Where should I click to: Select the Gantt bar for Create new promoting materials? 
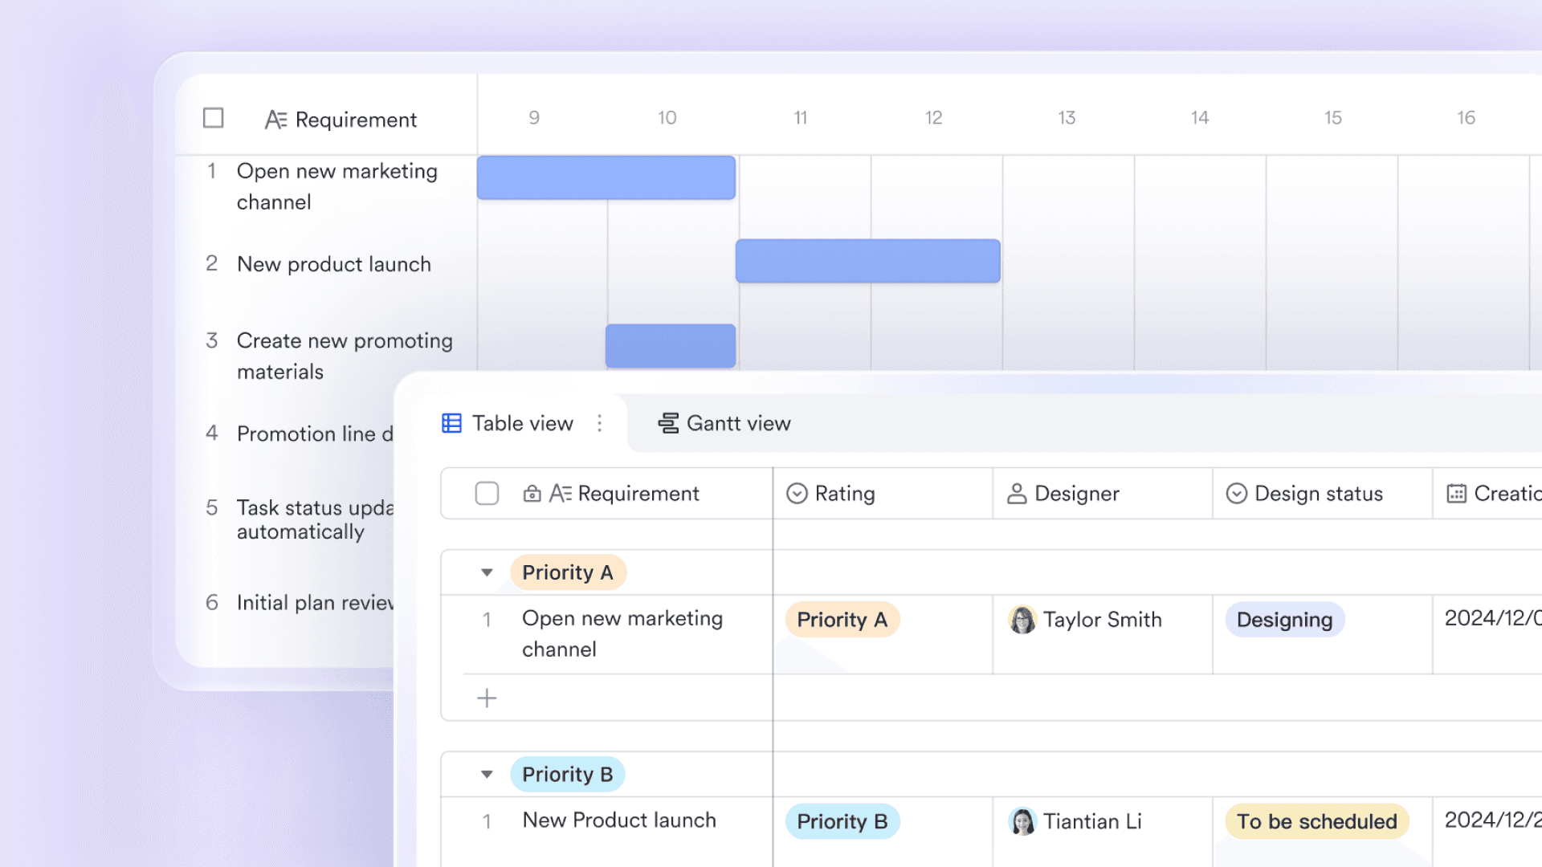tap(671, 346)
